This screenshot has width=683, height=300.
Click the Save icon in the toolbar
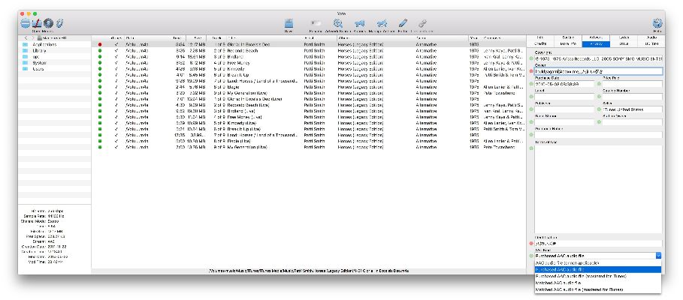click(x=289, y=23)
